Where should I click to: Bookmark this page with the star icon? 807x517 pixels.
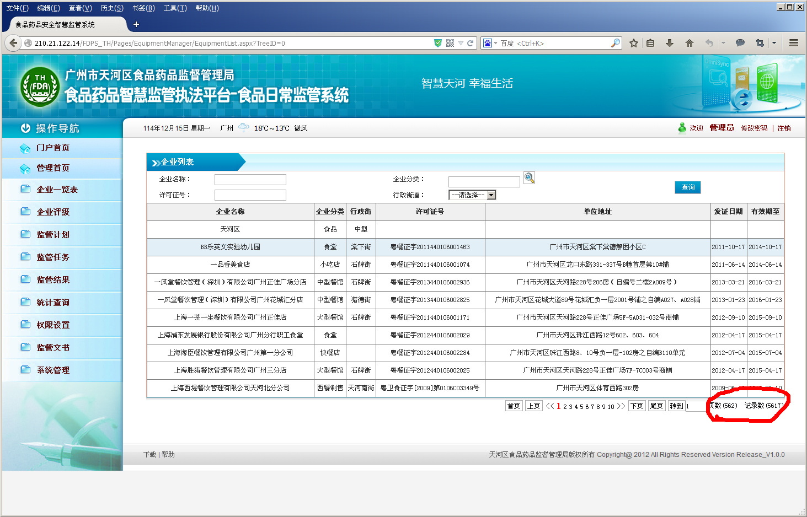(634, 43)
